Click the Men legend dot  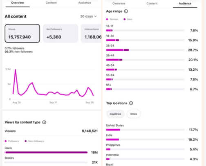[x=125, y=19]
